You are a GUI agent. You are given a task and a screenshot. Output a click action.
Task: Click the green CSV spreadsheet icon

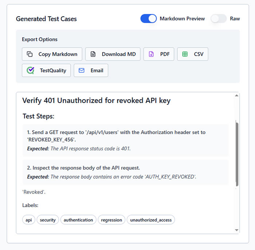[185, 54]
